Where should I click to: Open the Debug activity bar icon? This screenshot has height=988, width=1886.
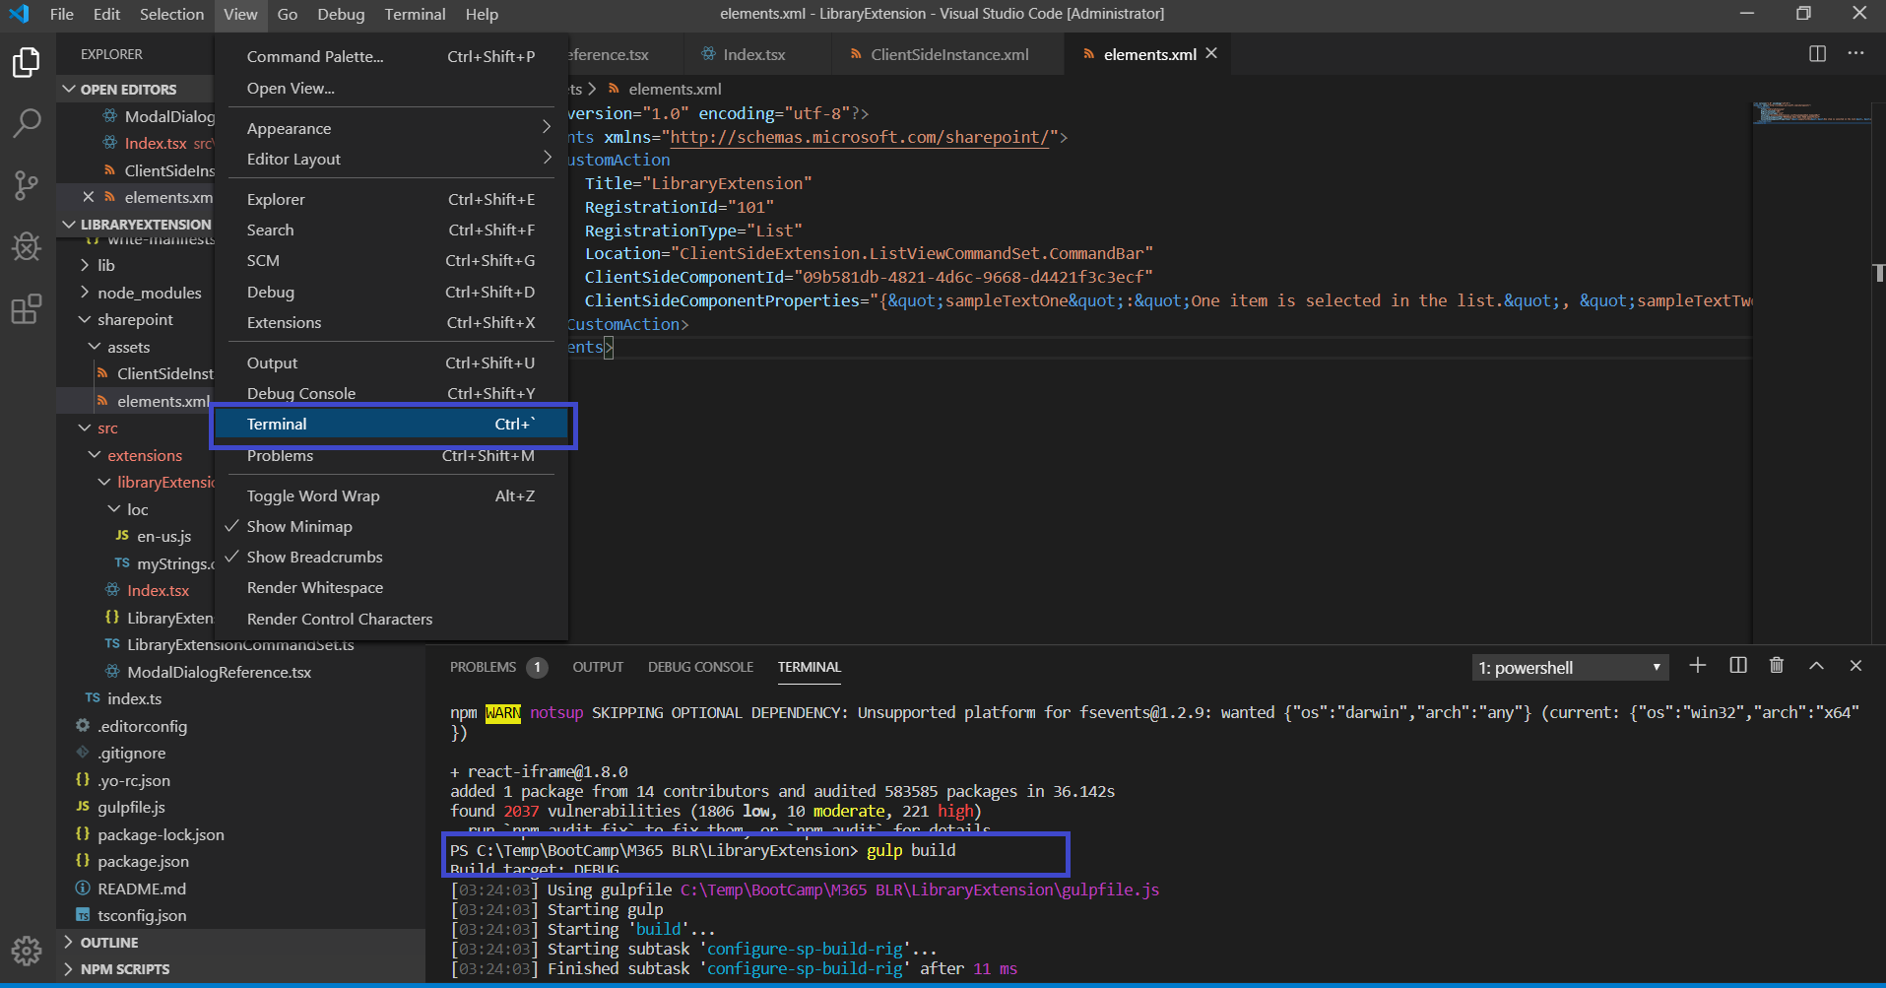point(27,246)
